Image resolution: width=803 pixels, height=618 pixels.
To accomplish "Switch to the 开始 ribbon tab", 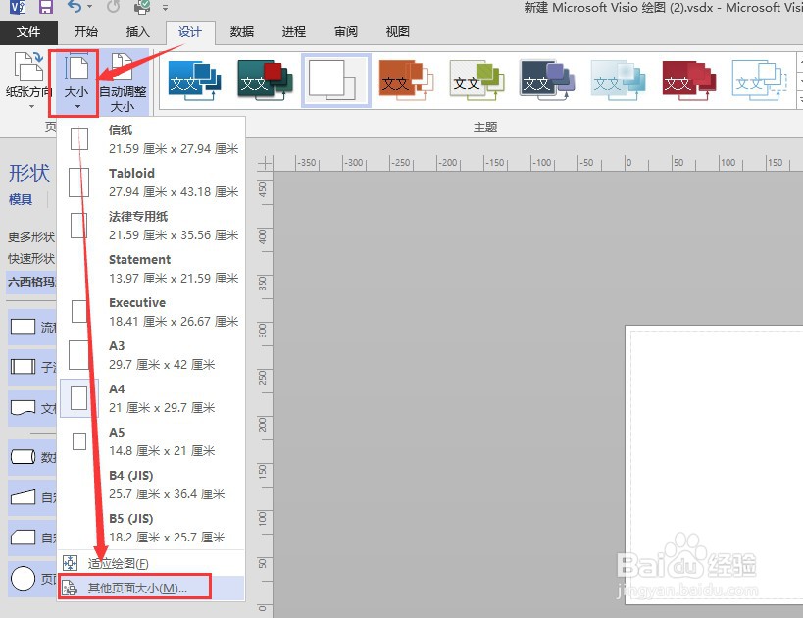I will [x=86, y=31].
